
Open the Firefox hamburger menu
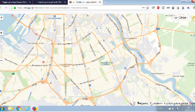(194, 8)
